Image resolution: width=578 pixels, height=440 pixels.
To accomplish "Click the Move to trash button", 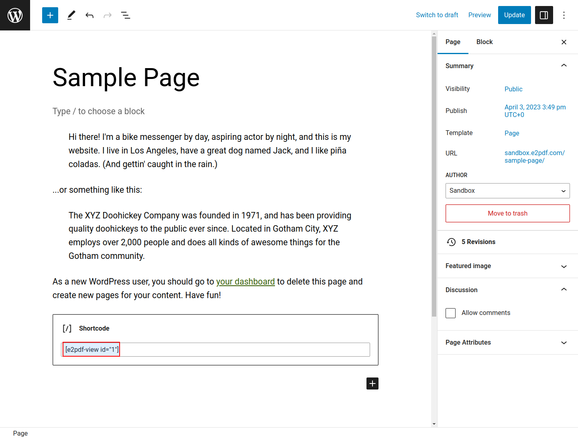I will [x=507, y=214].
